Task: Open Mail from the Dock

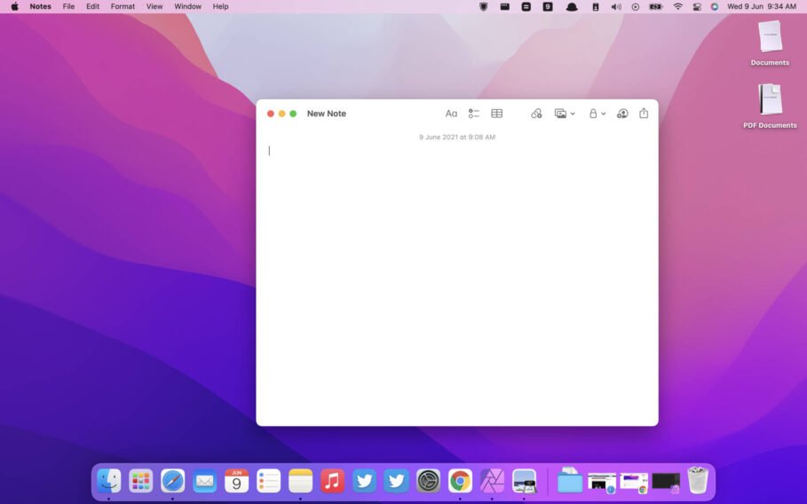Action: [x=204, y=481]
